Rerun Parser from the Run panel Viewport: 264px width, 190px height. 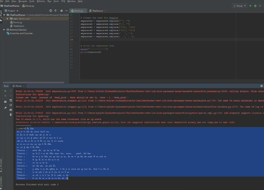(x=5, y=91)
